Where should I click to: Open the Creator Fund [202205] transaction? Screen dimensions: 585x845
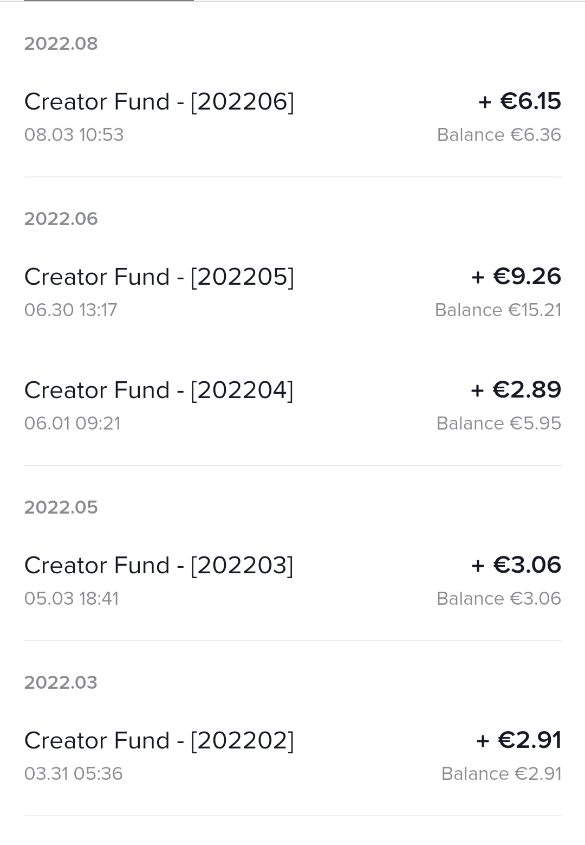point(159,277)
